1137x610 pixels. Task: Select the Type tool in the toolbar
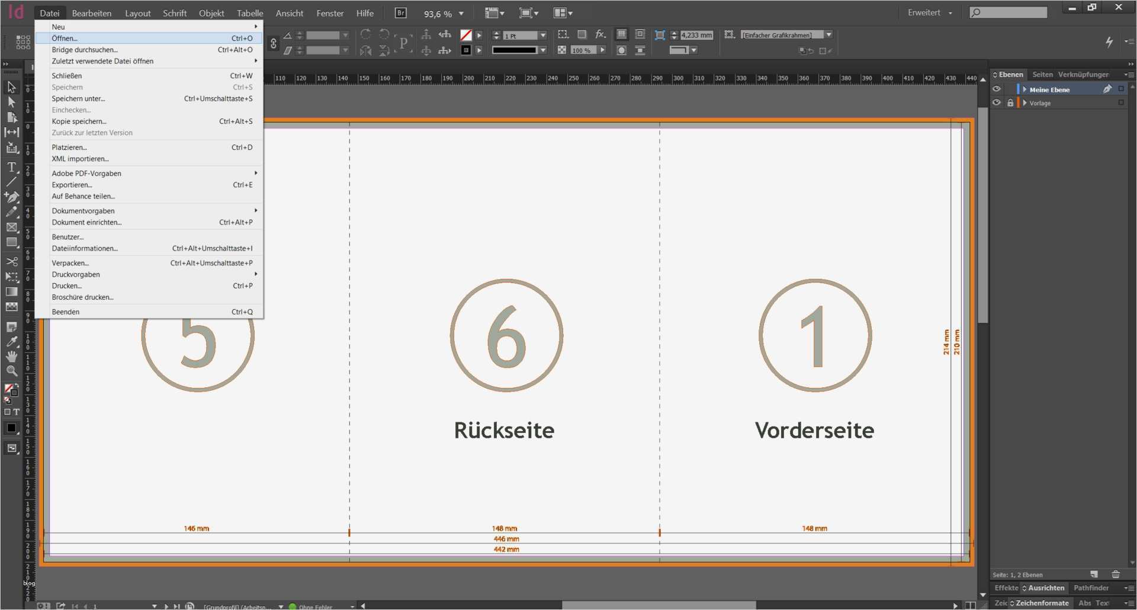12,166
